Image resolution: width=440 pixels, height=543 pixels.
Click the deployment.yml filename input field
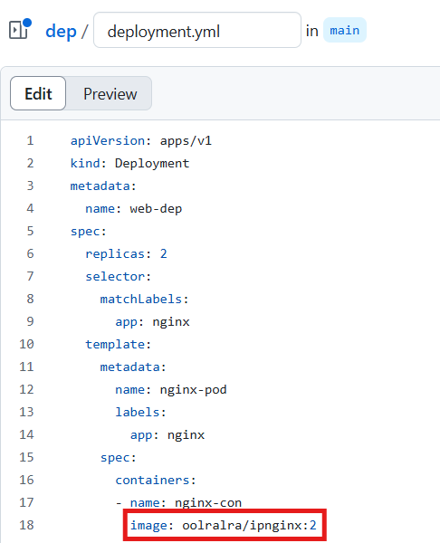pos(197,30)
